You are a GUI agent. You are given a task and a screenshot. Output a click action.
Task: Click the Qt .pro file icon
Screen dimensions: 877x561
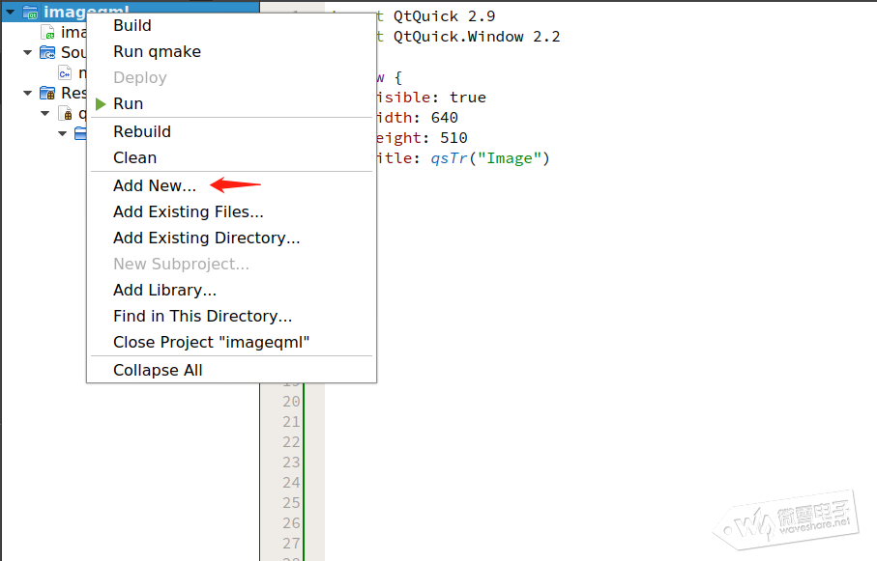click(x=47, y=32)
